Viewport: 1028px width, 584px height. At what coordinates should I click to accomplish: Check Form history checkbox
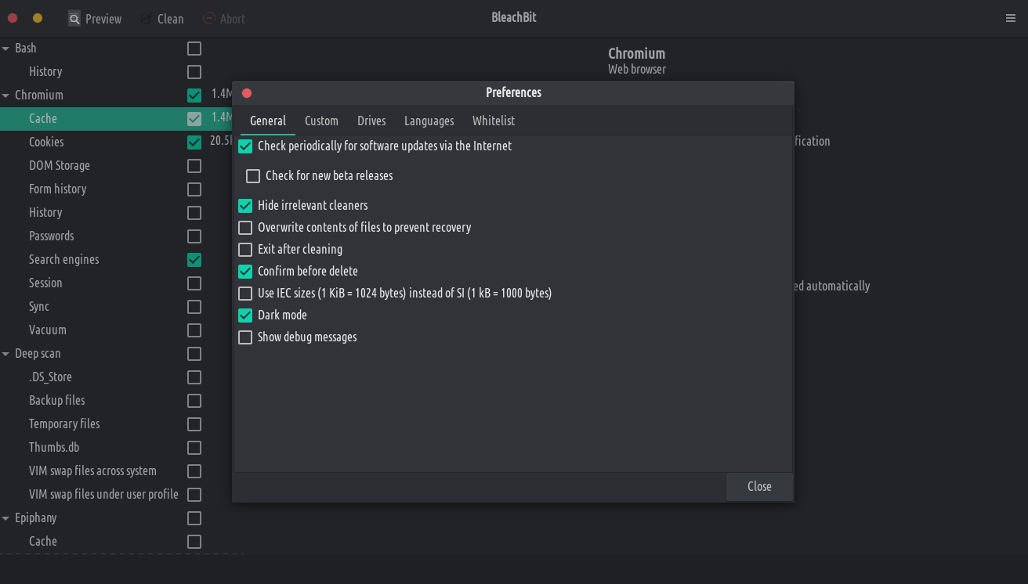pos(194,189)
